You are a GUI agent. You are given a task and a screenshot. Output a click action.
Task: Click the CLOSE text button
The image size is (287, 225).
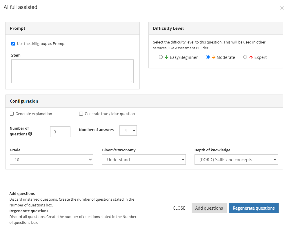click(179, 208)
